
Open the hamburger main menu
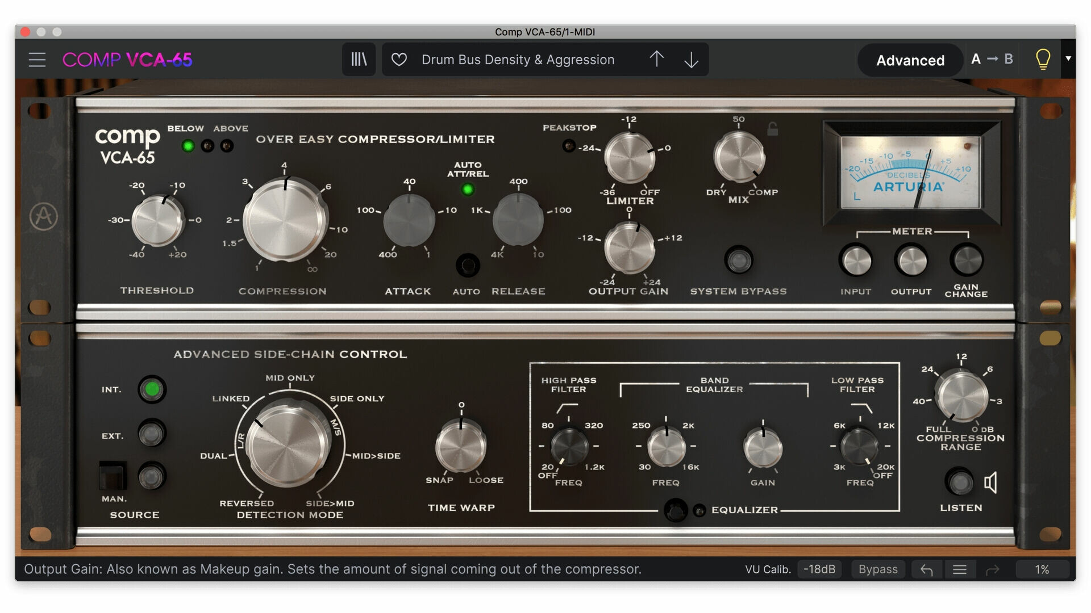tap(37, 60)
